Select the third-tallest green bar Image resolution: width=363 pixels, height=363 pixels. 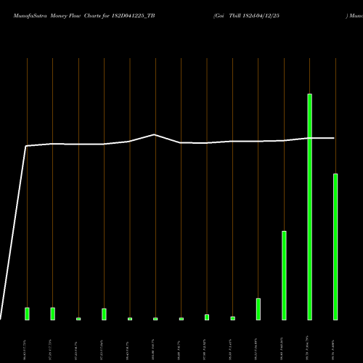click(x=284, y=275)
